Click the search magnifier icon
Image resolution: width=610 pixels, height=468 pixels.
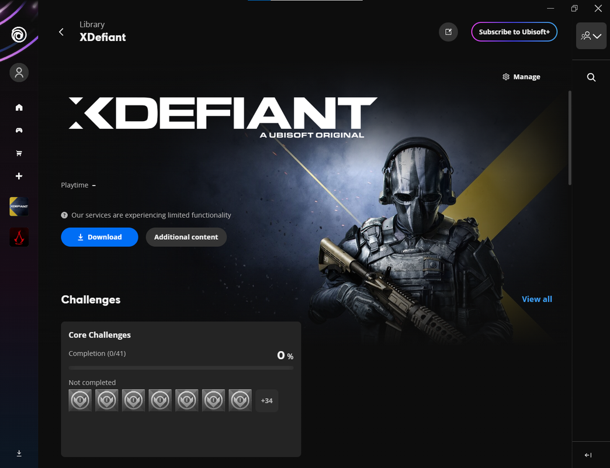591,77
